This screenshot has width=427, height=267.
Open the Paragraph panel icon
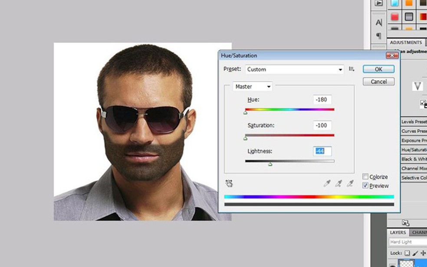click(378, 36)
